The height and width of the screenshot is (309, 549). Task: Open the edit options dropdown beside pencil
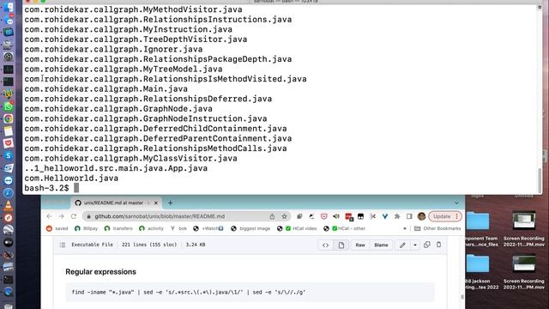point(415,245)
